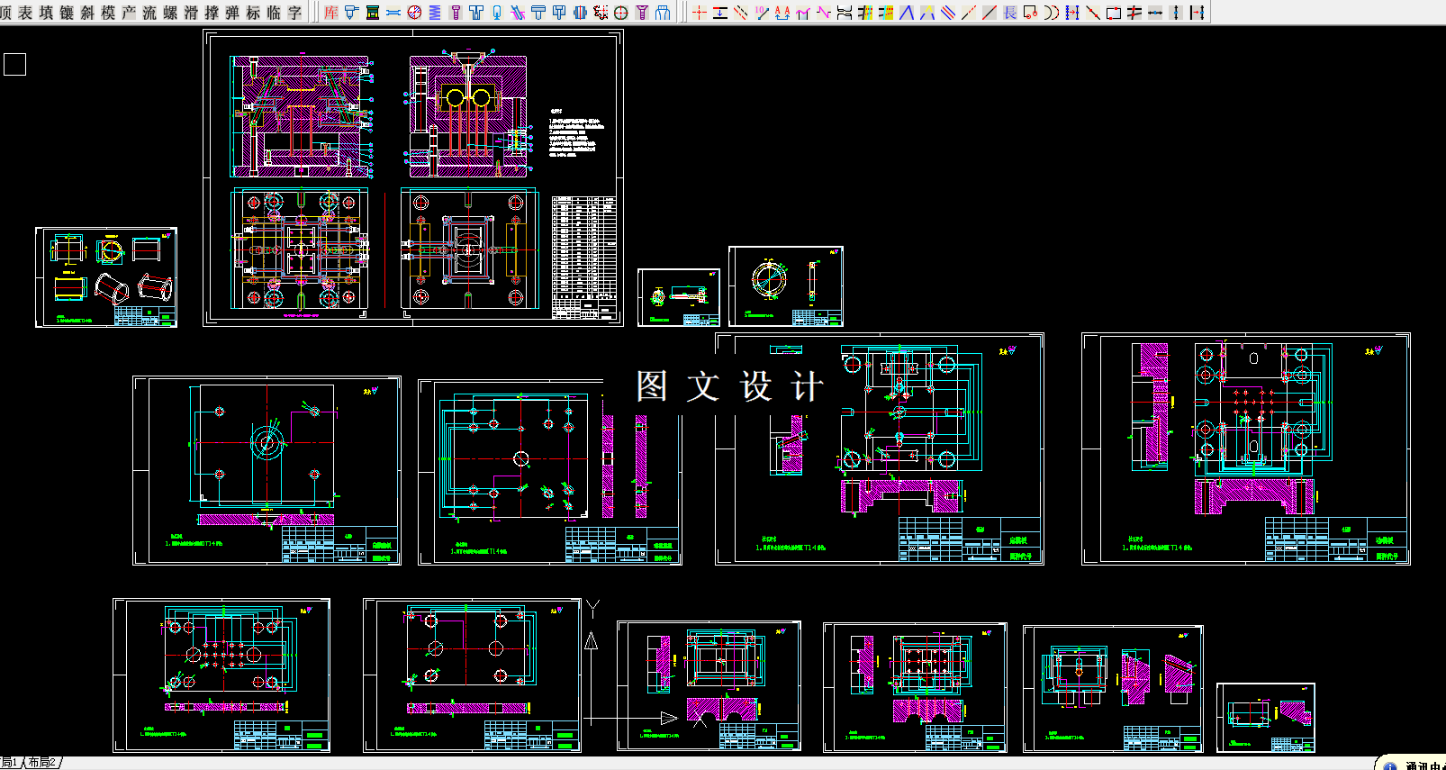Select the 流 toolbar button
Image resolution: width=1446 pixels, height=770 pixels.
(149, 13)
